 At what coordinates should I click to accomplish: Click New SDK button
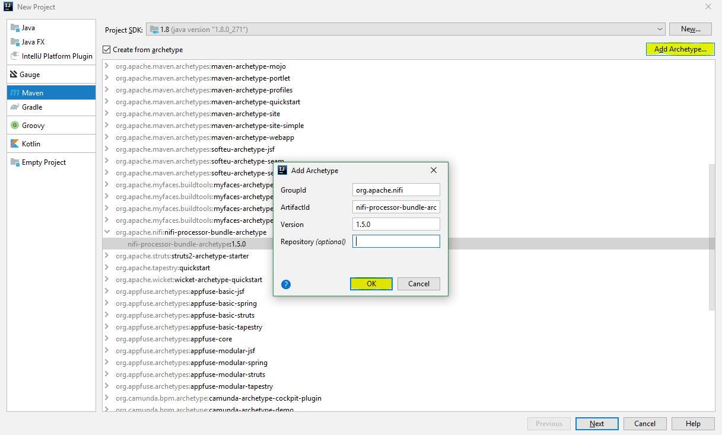tap(691, 29)
